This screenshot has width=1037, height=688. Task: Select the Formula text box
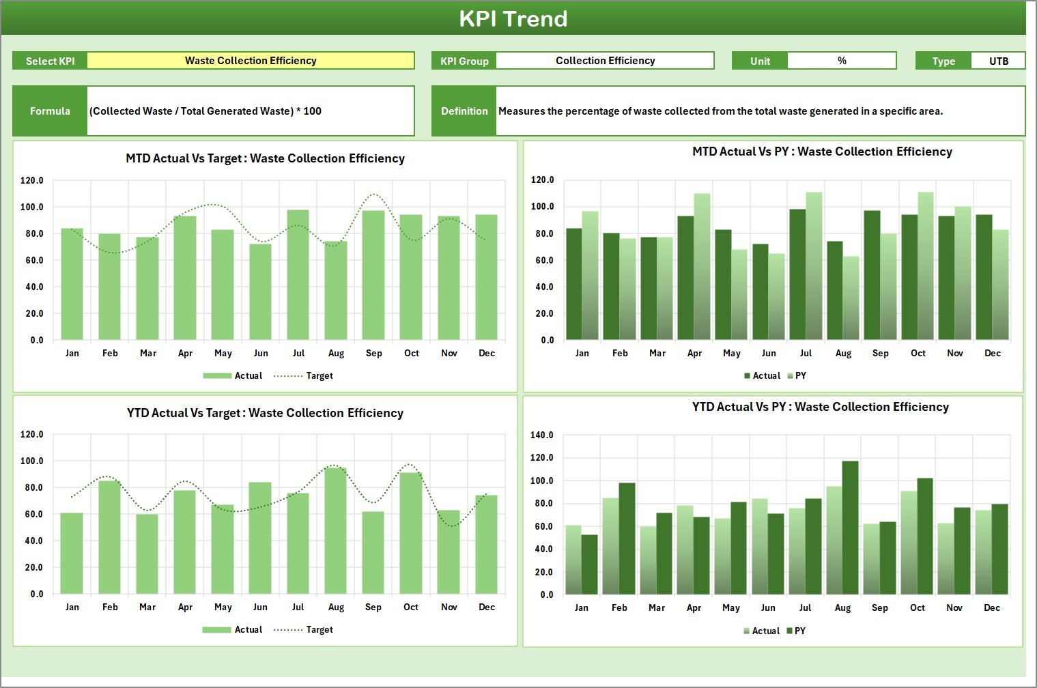click(251, 111)
